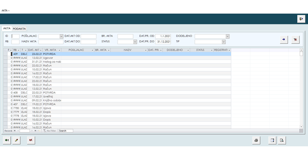This screenshot has width=308, height=154.
Task: Open the TIP dropdown list
Action: click(223, 42)
